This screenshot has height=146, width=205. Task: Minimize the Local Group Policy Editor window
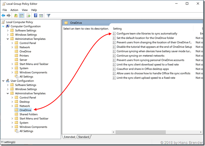[176, 3]
